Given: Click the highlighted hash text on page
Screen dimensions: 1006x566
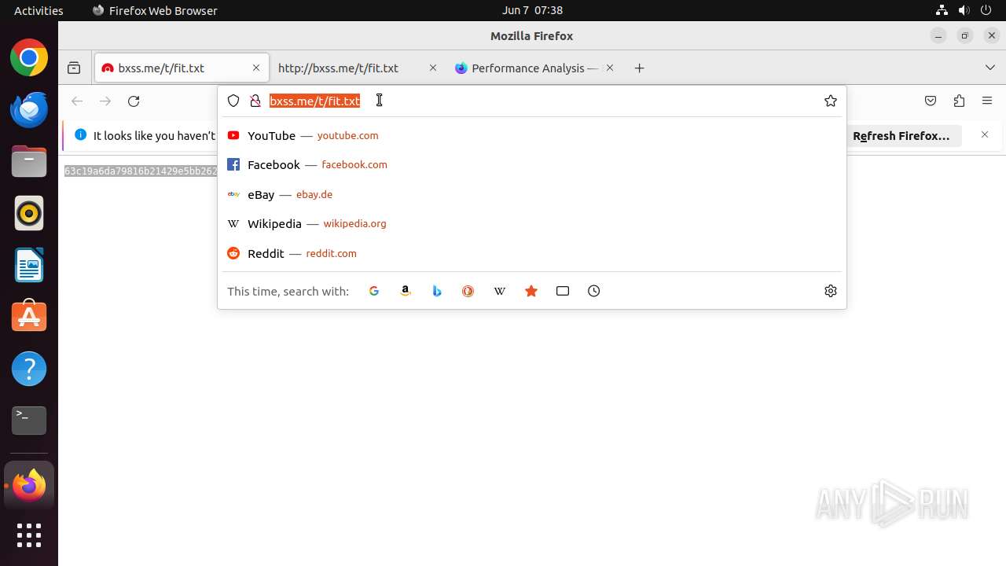Looking at the screenshot, I should click(x=141, y=171).
